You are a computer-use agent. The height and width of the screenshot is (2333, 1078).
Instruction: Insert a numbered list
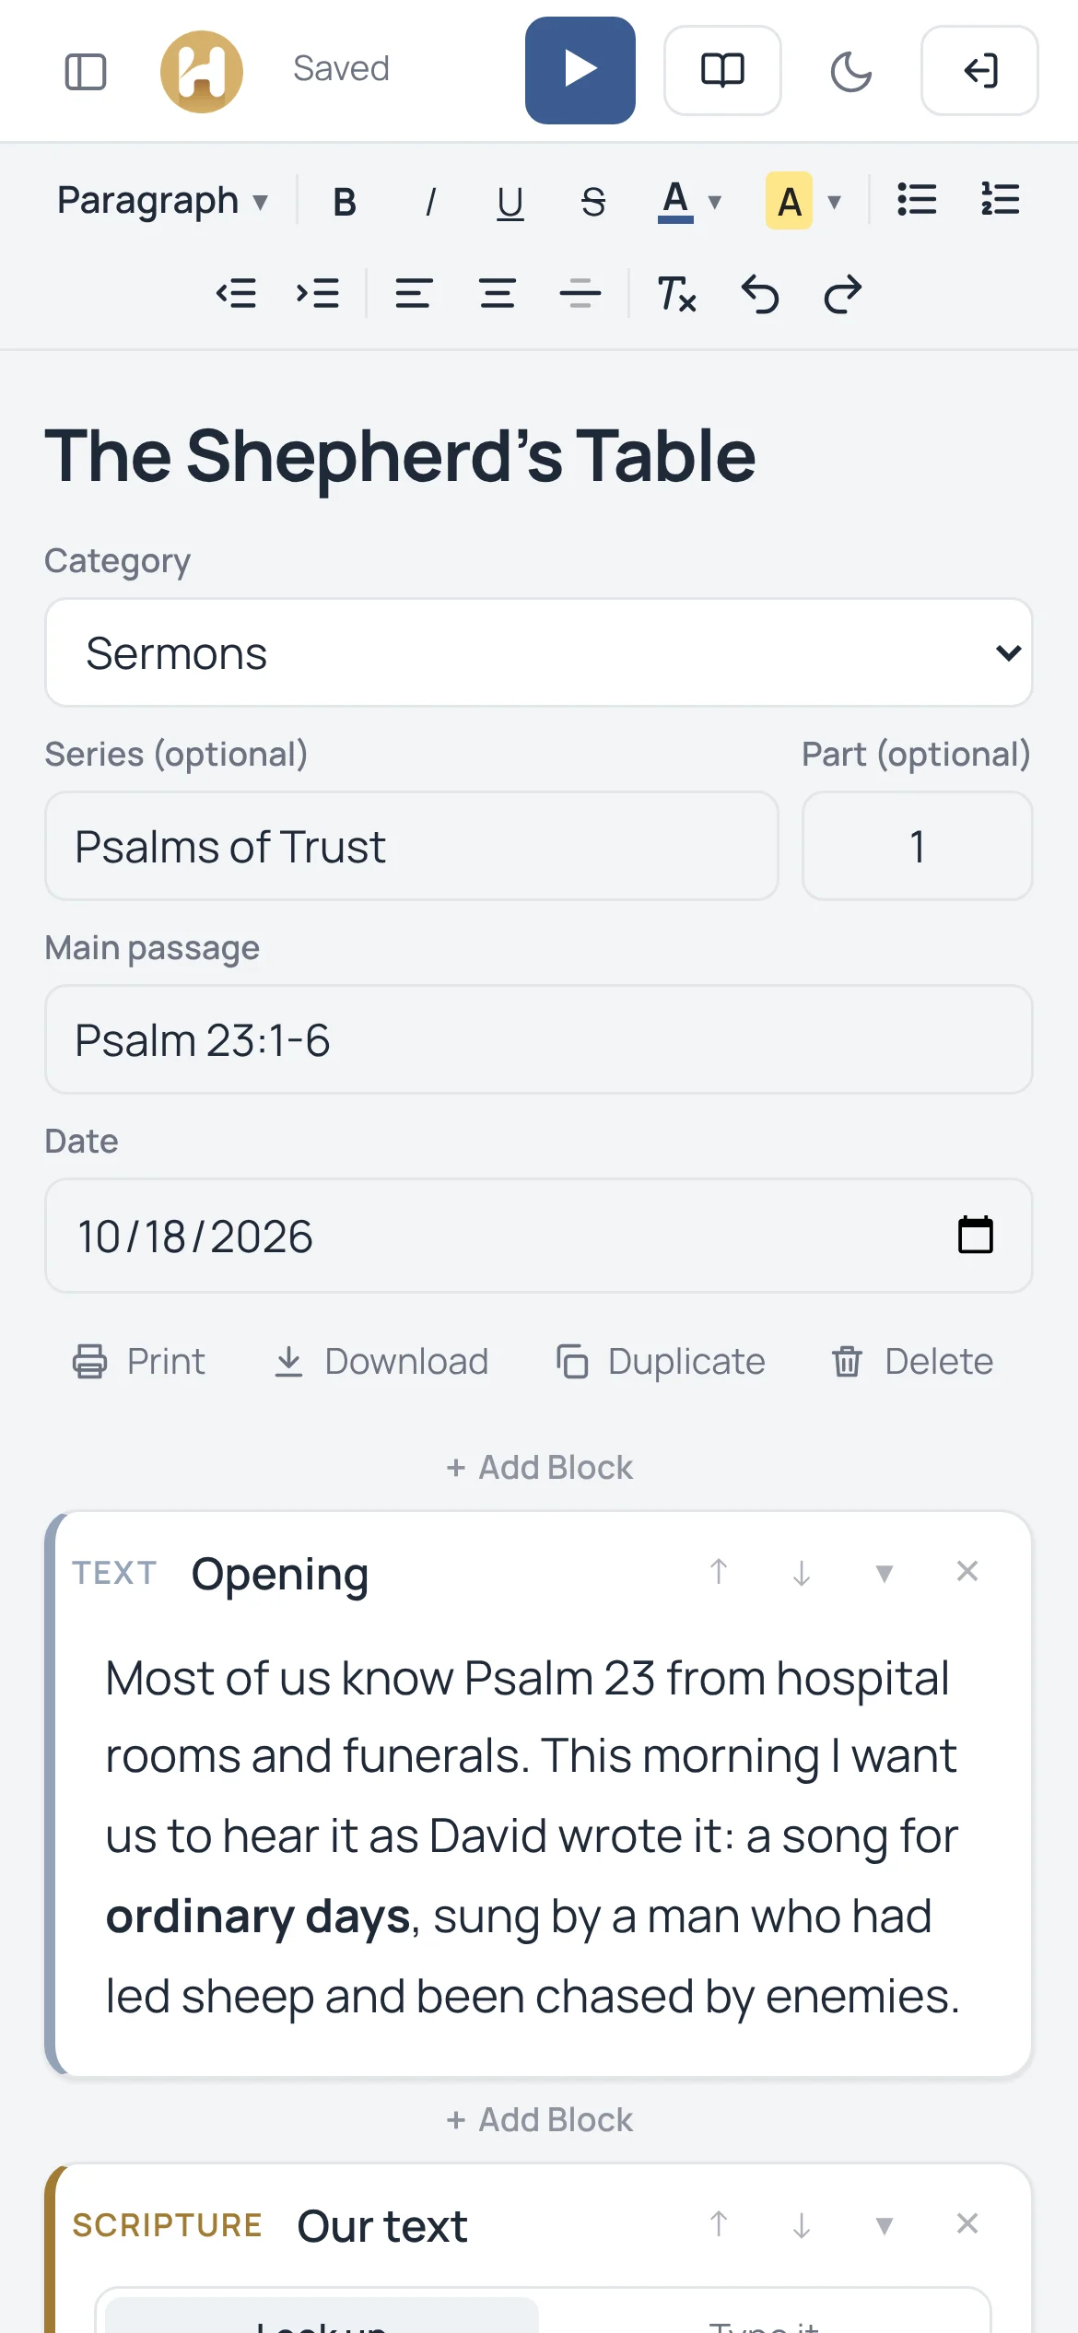tap(1000, 200)
